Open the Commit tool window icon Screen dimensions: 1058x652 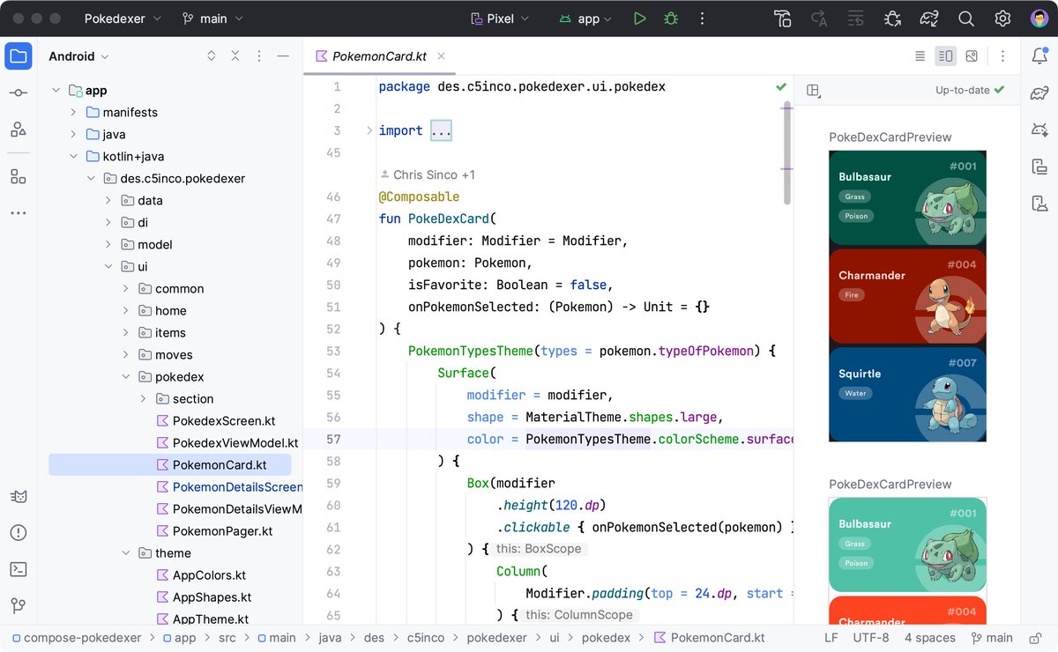point(19,93)
